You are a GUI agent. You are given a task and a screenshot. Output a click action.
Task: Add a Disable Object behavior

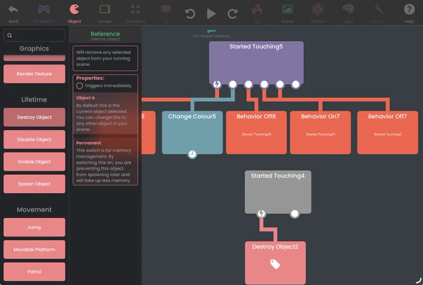pyautogui.click(x=34, y=139)
